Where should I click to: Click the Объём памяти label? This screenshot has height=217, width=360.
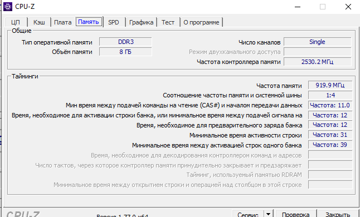pos(72,52)
